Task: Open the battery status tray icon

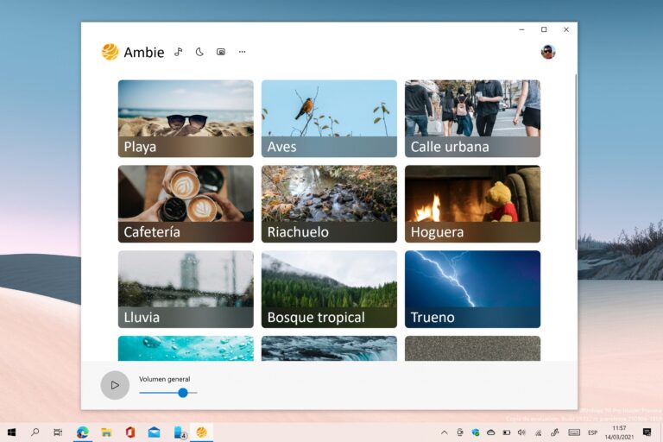Action: tap(507, 433)
